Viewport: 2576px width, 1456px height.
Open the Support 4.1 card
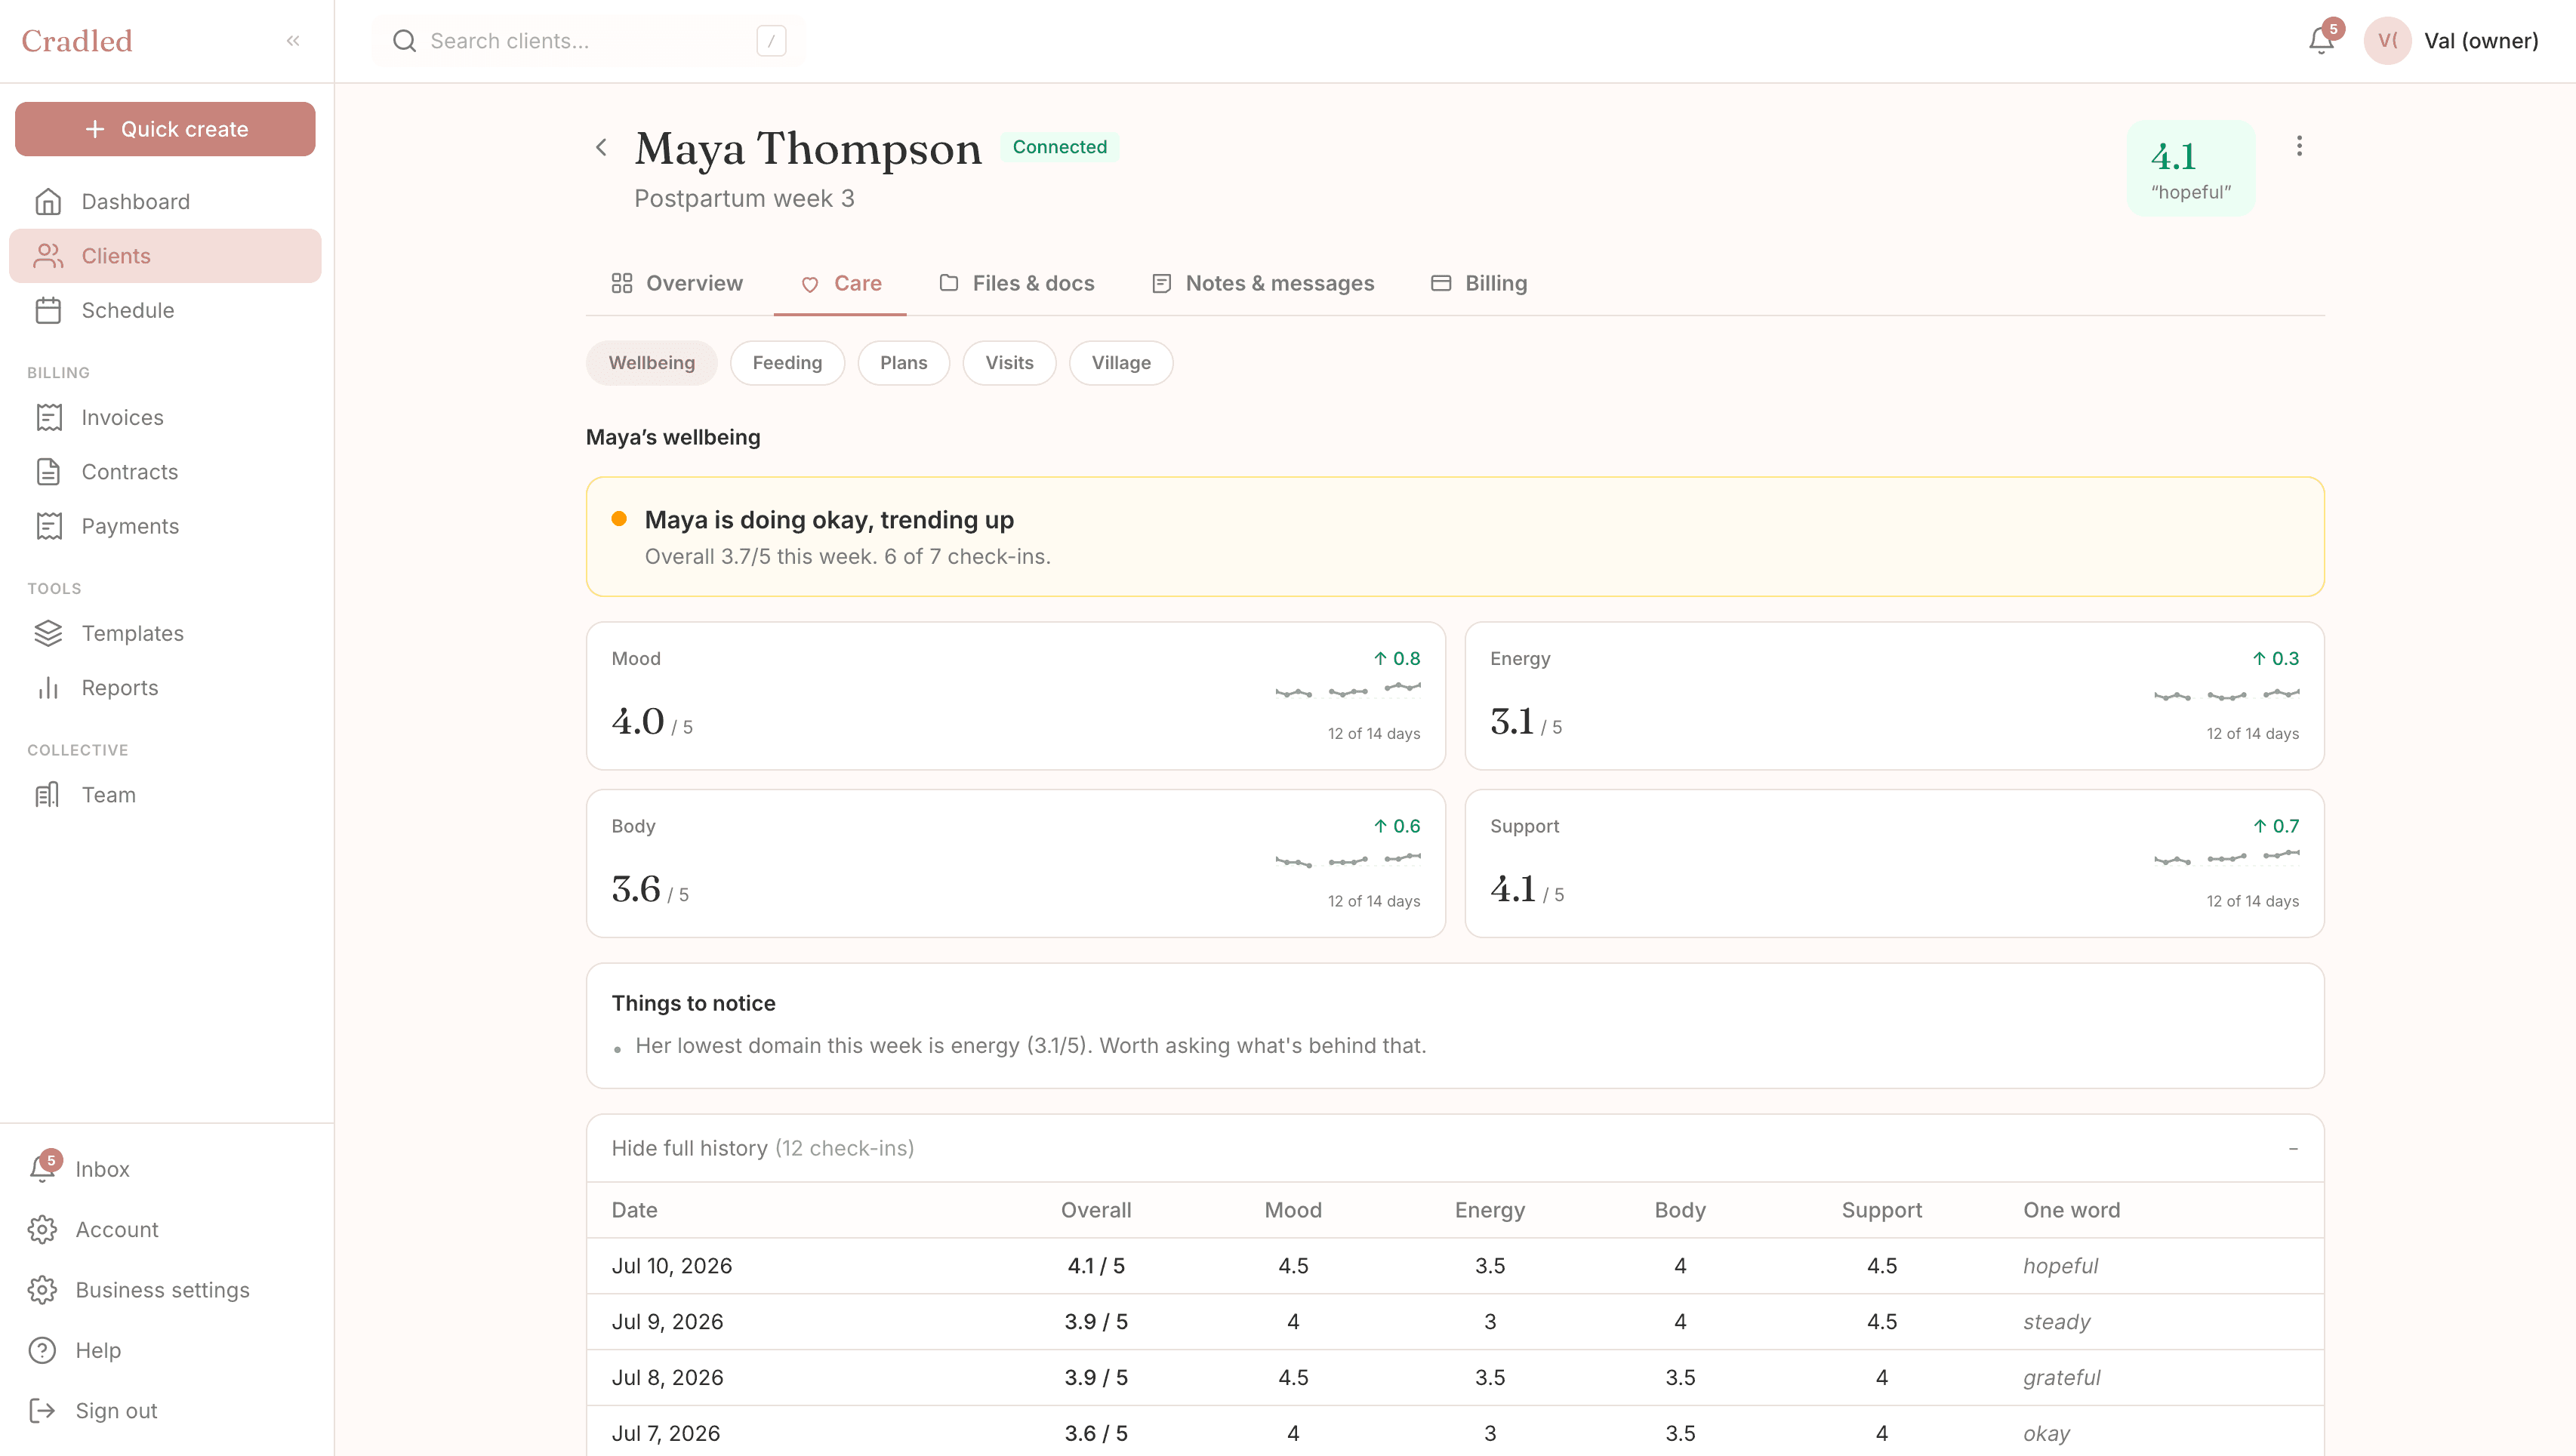point(1894,864)
